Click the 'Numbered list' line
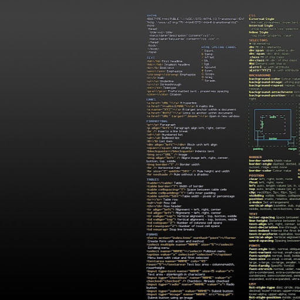 (x=172, y=135)
